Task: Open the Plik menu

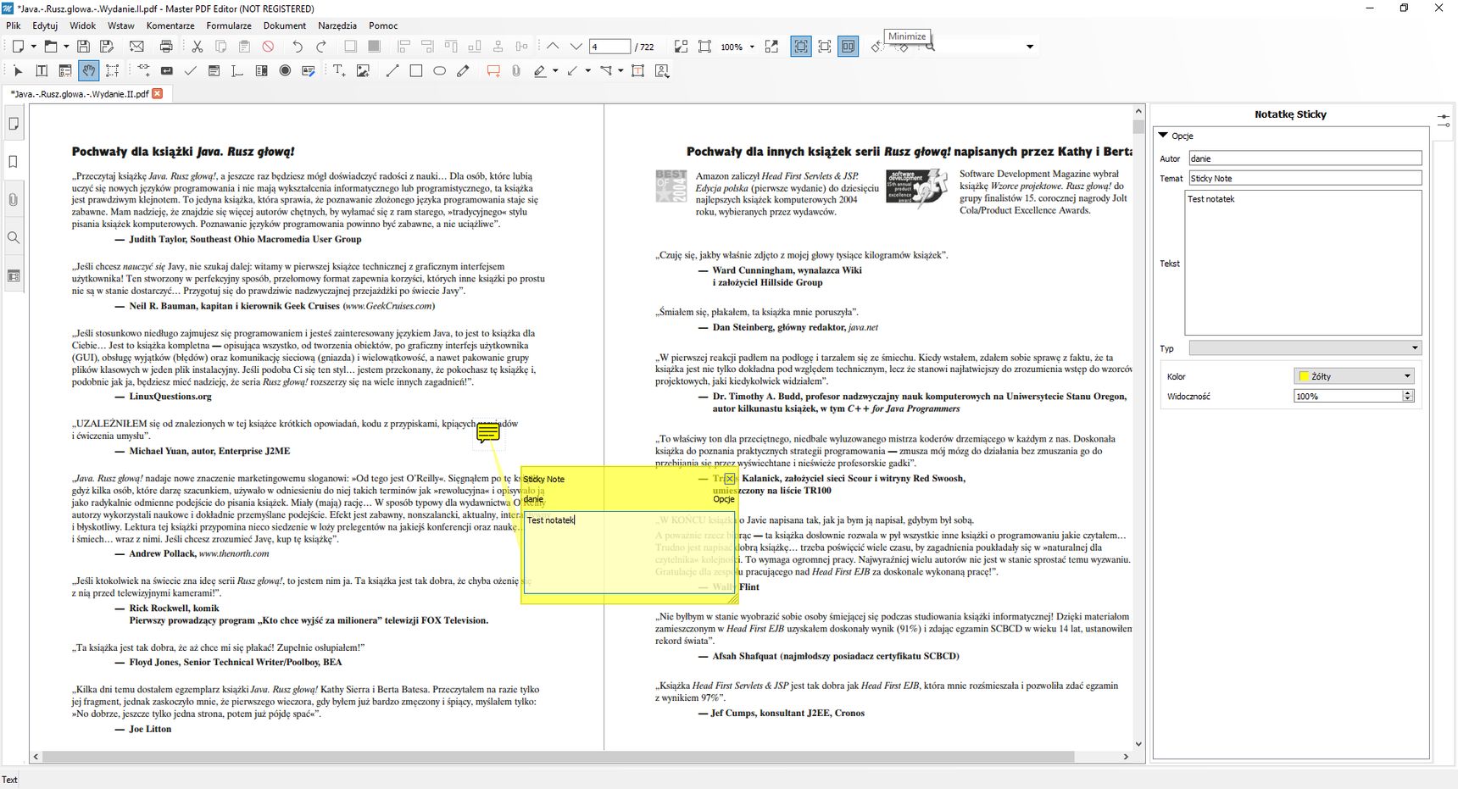Action: click(x=14, y=25)
